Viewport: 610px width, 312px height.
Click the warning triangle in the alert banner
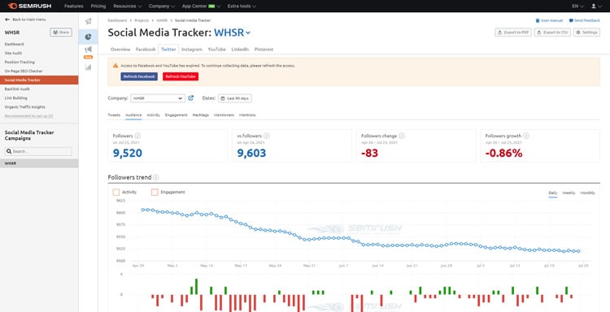(115, 66)
